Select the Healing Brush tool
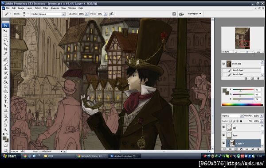 tap(5, 59)
